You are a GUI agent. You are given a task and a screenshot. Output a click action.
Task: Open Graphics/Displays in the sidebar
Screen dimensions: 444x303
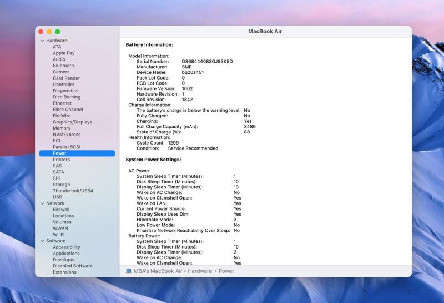coord(73,122)
